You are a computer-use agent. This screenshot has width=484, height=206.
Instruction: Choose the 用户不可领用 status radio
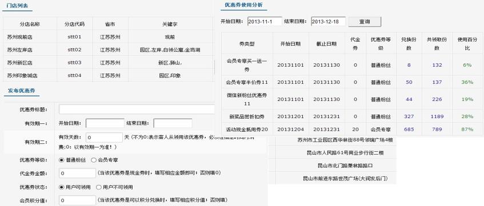point(98,187)
